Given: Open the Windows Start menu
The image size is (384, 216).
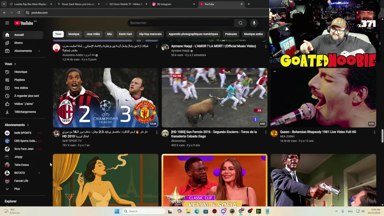Looking at the screenshot, I should coord(117,211).
